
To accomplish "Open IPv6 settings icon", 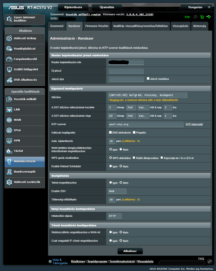I will (x=9, y=130).
